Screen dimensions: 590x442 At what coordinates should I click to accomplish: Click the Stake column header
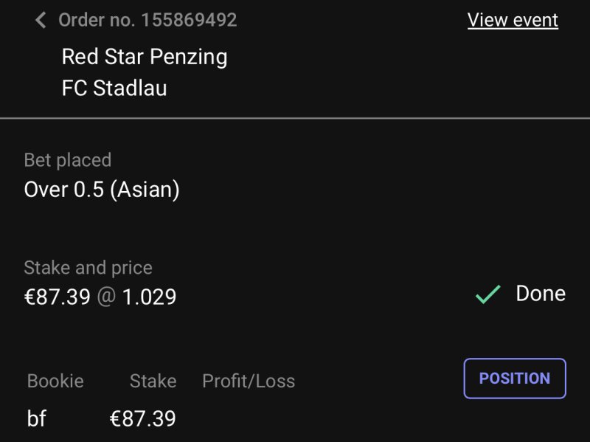click(x=153, y=381)
